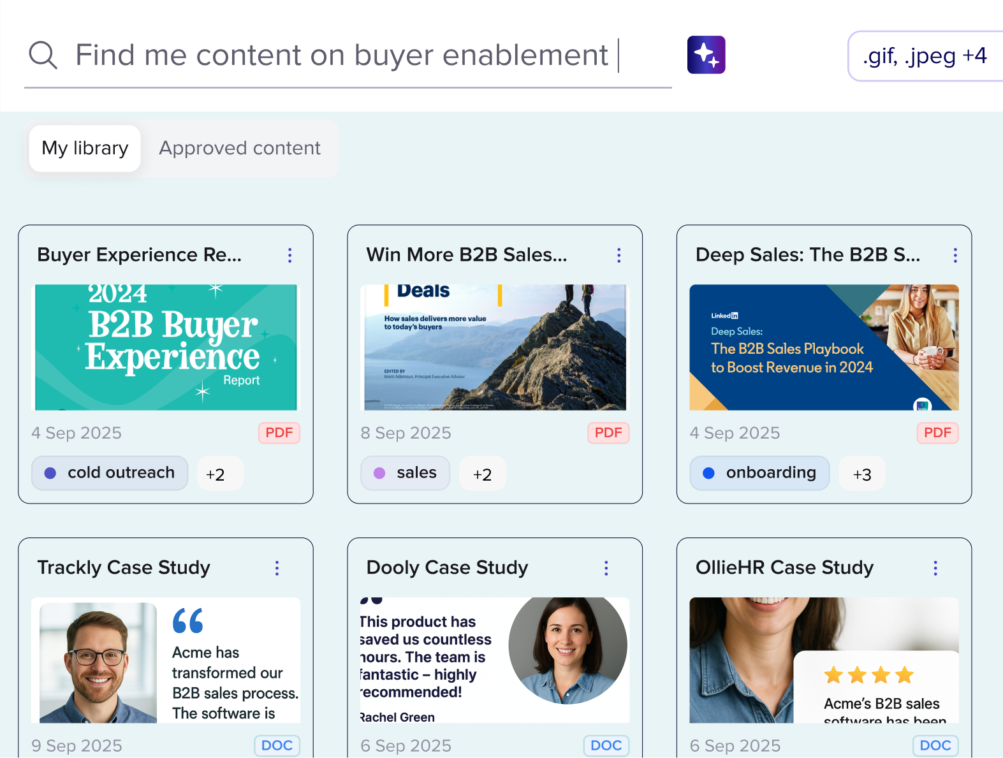Click PDF badge on Deep Sales card

pyautogui.click(x=937, y=433)
